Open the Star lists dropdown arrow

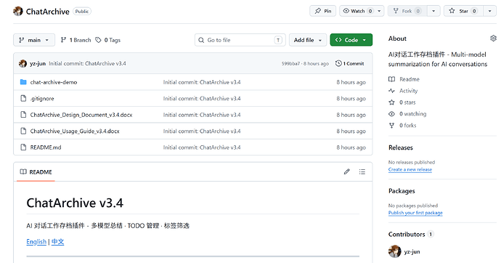pyautogui.click(x=490, y=11)
